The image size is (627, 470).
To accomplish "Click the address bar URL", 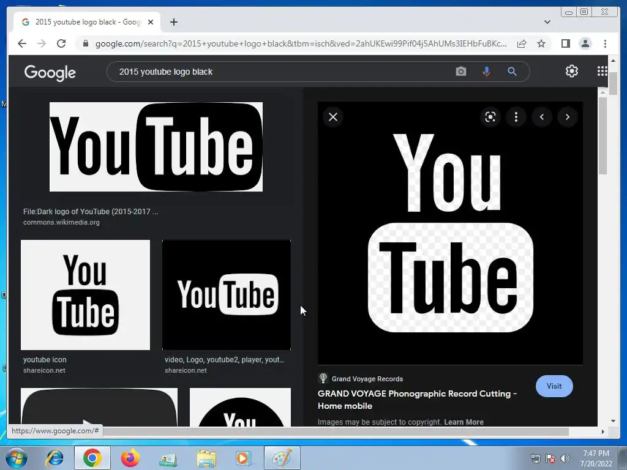I will [301, 43].
